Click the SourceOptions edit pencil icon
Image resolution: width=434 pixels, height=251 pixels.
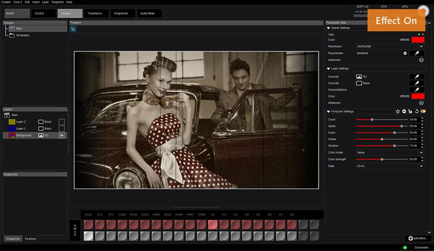point(417,89)
